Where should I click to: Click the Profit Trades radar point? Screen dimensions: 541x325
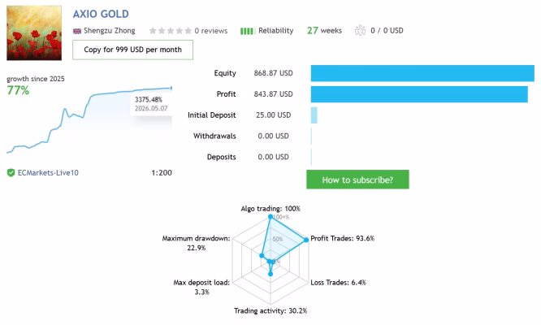coord(306,240)
